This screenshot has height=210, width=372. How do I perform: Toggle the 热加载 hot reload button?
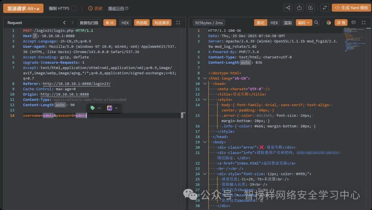point(142,23)
